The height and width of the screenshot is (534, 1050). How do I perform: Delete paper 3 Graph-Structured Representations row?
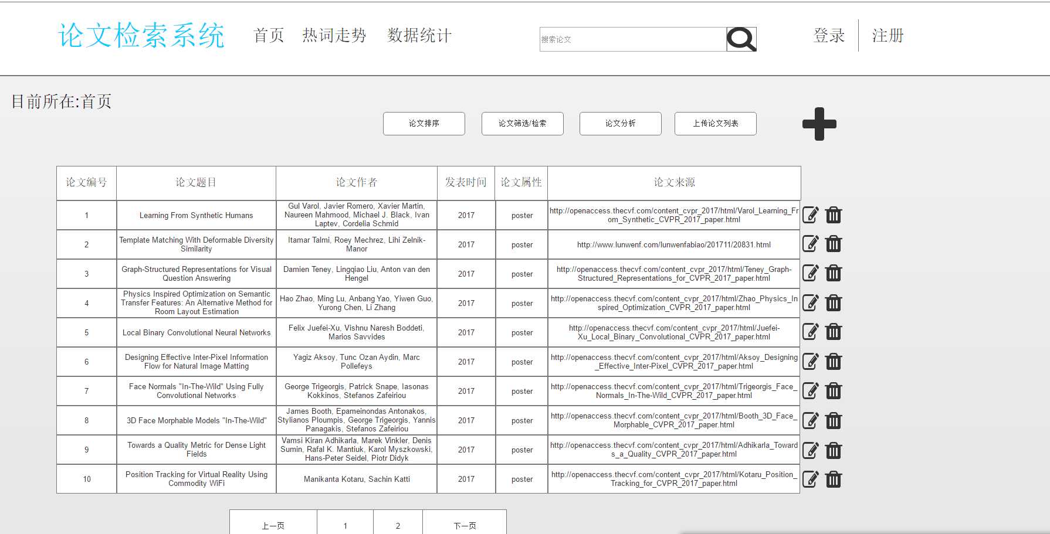point(834,273)
